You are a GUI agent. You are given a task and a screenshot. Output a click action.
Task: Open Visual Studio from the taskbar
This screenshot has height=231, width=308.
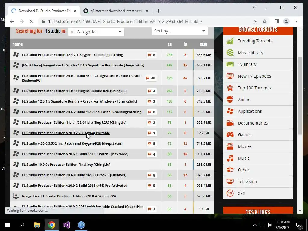pyautogui.click(x=66, y=225)
